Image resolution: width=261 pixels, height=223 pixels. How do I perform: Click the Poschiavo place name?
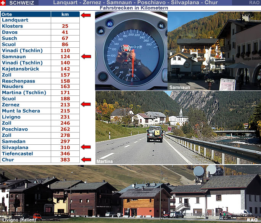tap(15, 129)
